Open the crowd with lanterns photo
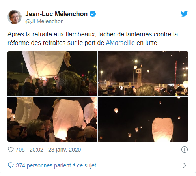The image size is (196, 176). [52, 119]
